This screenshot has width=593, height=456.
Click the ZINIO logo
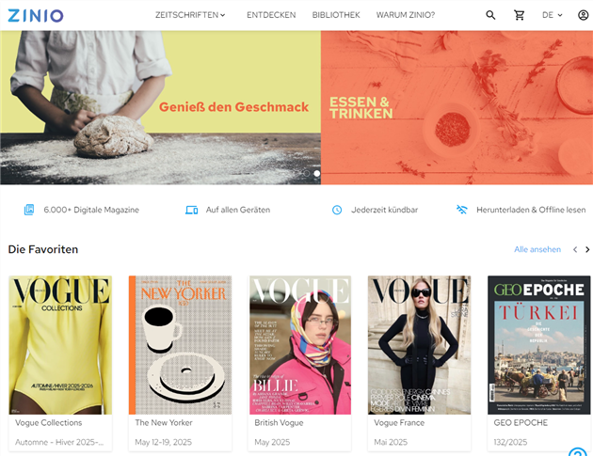pyautogui.click(x=36, y=15)
